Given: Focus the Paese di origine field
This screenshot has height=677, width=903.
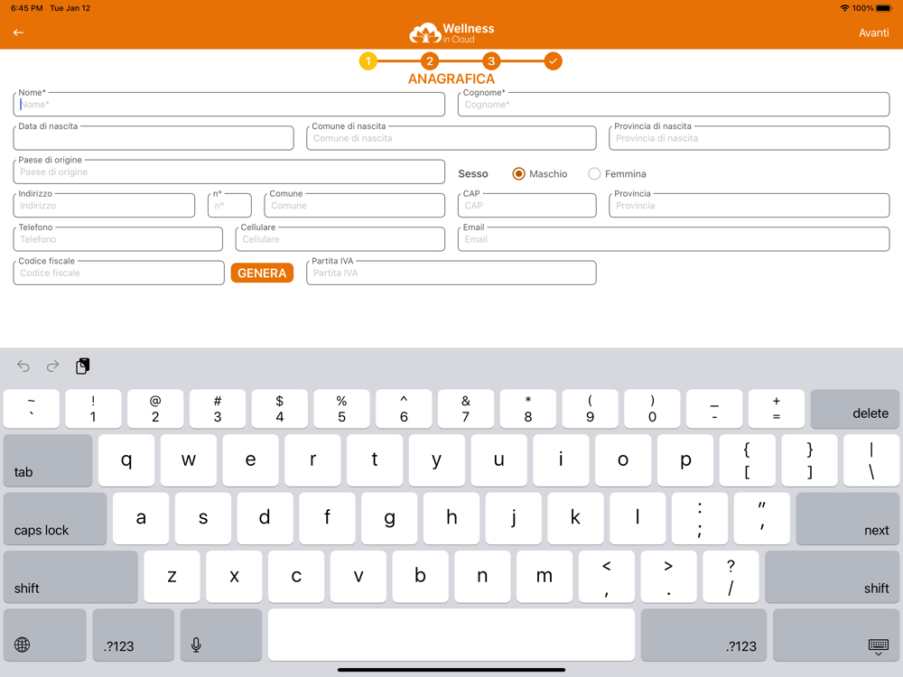Looking at the screenshot, I should (x=229, y=172).
